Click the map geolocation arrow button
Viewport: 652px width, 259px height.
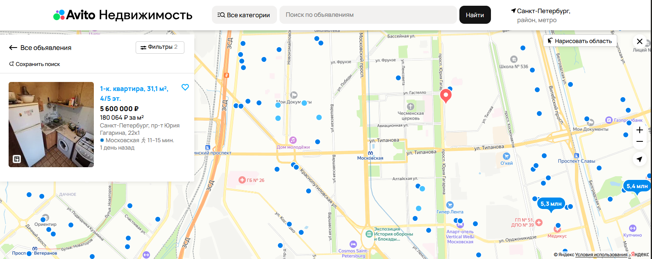tap(640, 159)
